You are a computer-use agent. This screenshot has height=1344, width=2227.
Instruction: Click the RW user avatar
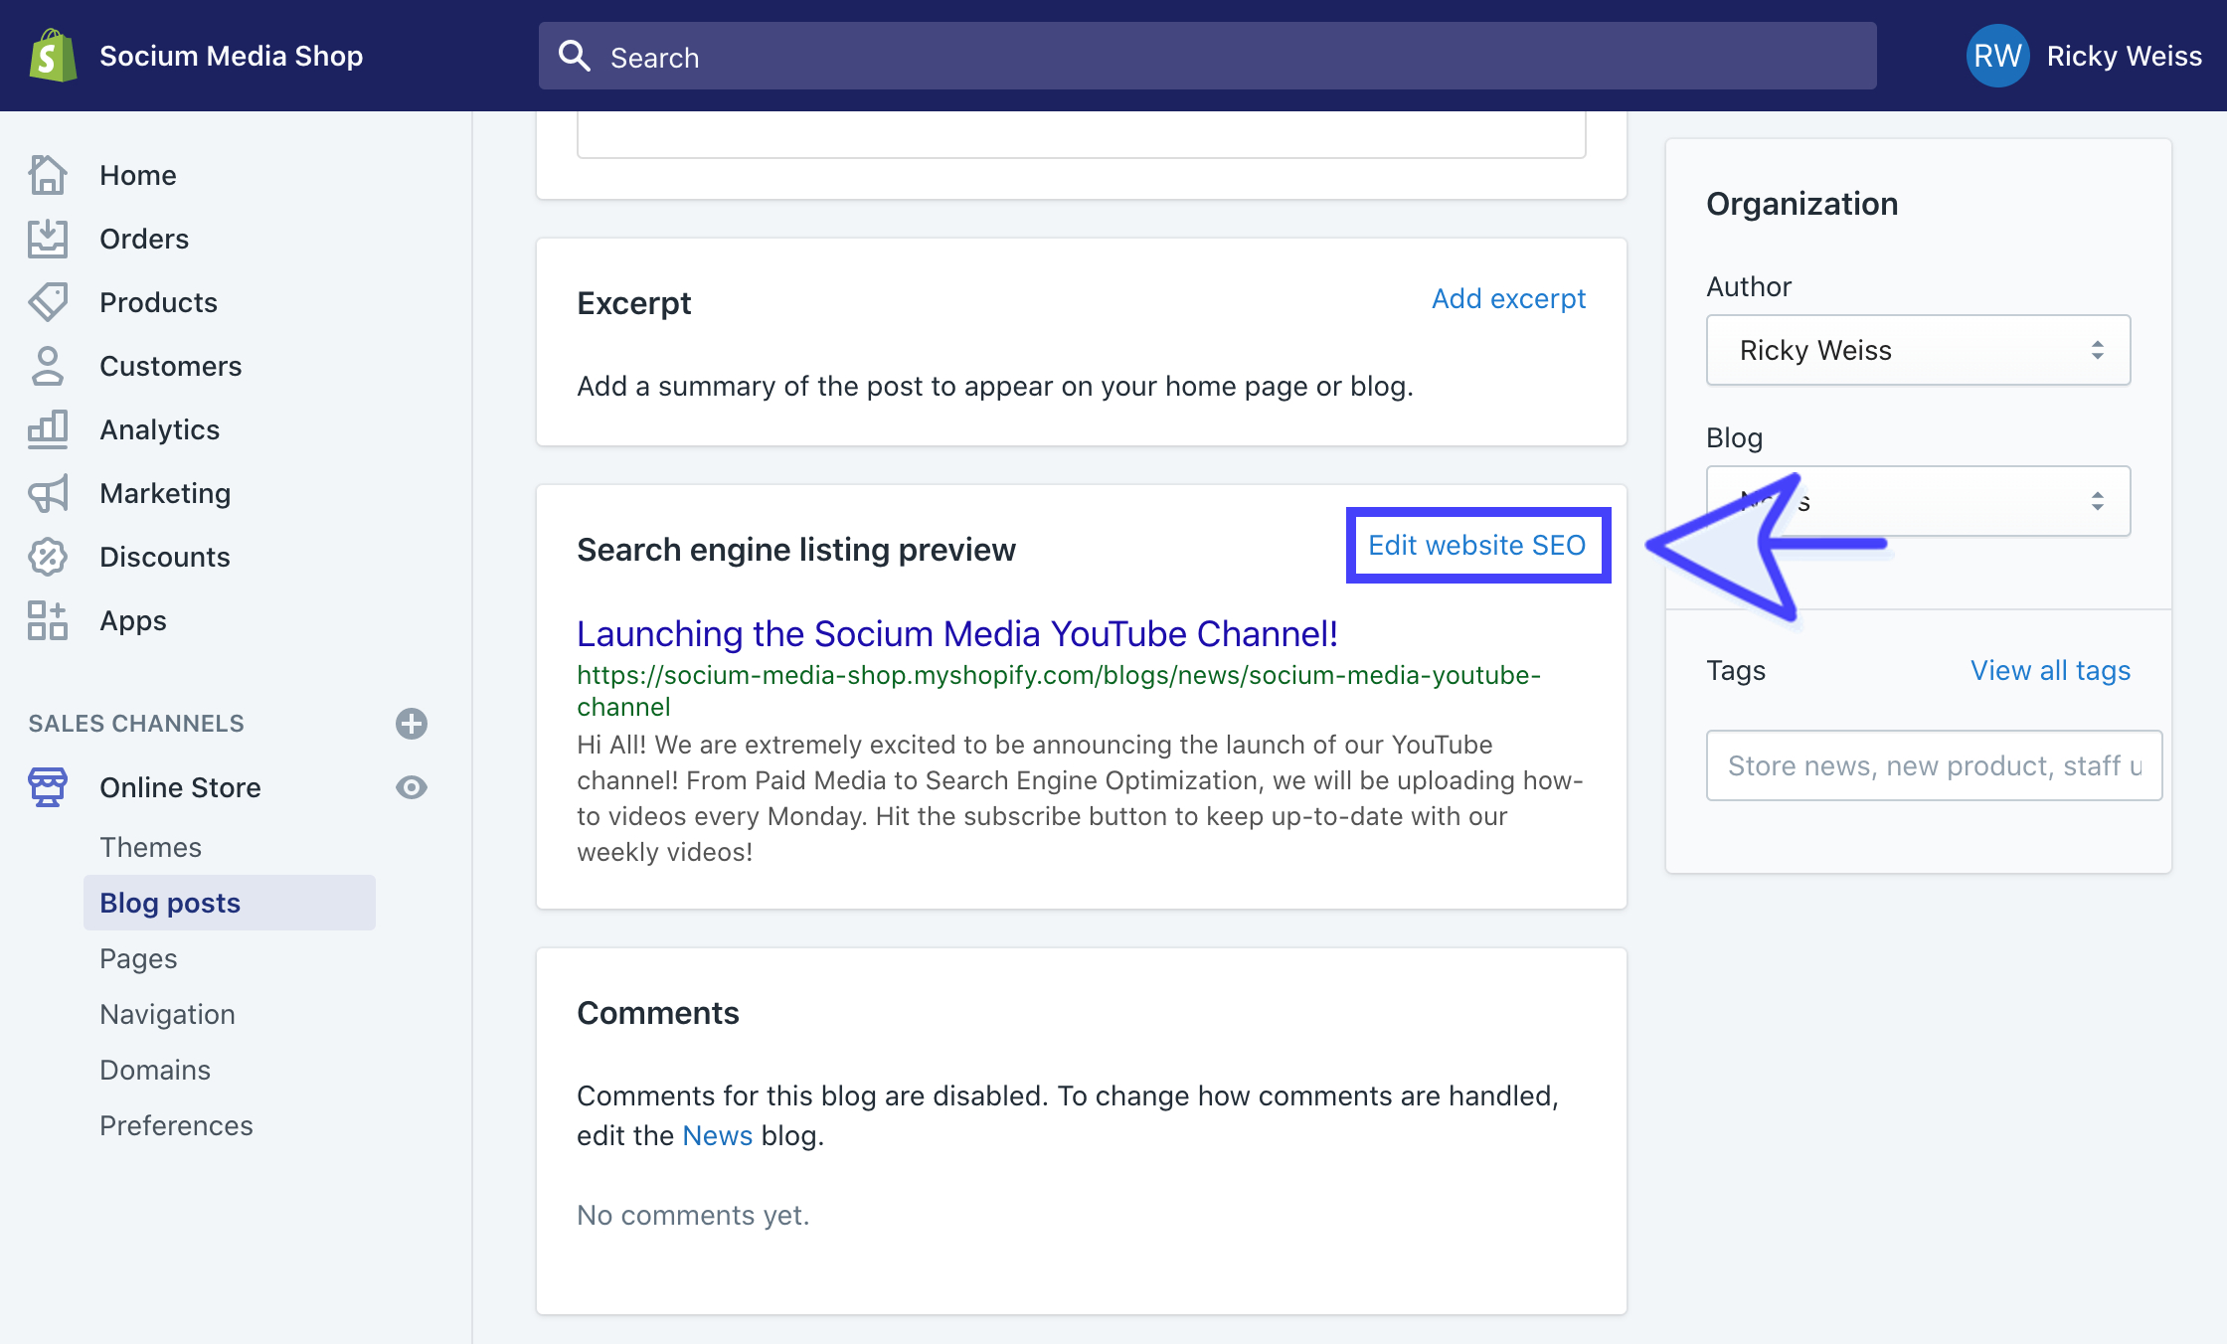(1996, 56)
